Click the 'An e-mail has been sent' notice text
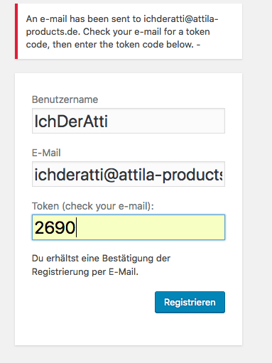 pos(122,31)
